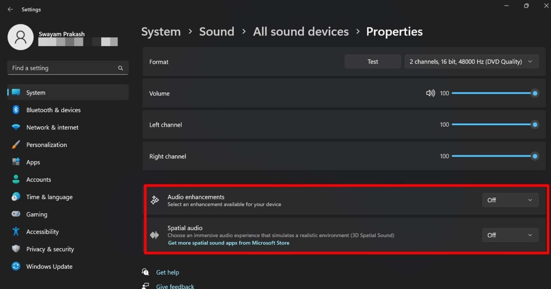Click the Personalization paintbrush icon
Viewport: 551px width, 289px height.
15,144
